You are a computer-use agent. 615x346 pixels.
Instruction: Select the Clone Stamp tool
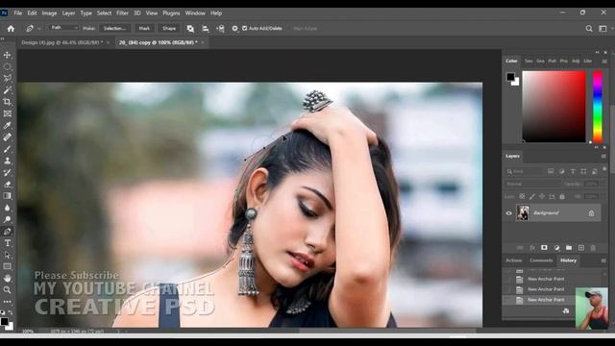pos(7,161)
